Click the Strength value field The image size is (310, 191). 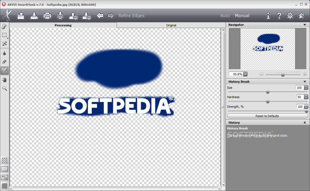pos(300,107)
